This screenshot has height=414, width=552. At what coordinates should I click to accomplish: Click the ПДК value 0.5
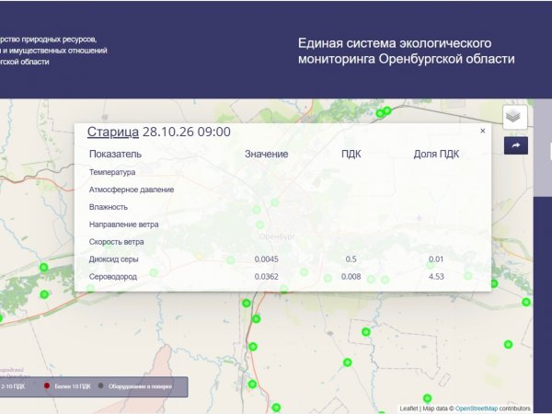(x=351, y=259)
